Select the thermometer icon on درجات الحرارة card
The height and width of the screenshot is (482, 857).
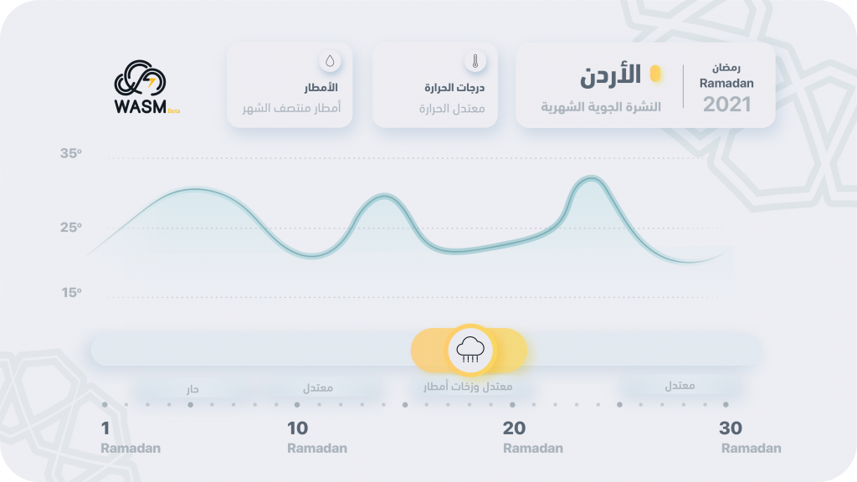(x=475, y=61)
